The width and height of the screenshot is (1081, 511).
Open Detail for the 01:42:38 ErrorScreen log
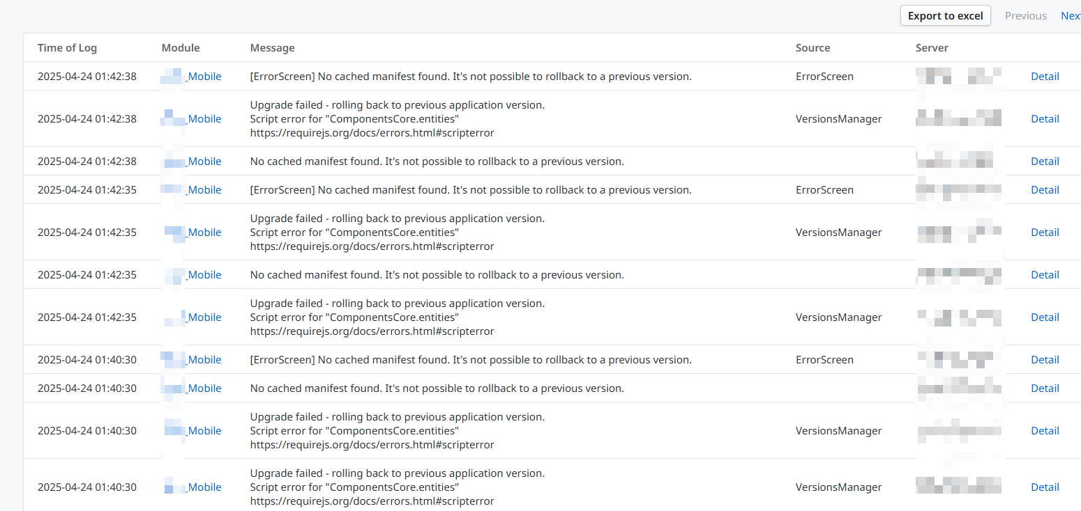1045,77
